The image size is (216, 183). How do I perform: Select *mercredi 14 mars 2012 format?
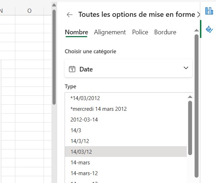[126, 109]
